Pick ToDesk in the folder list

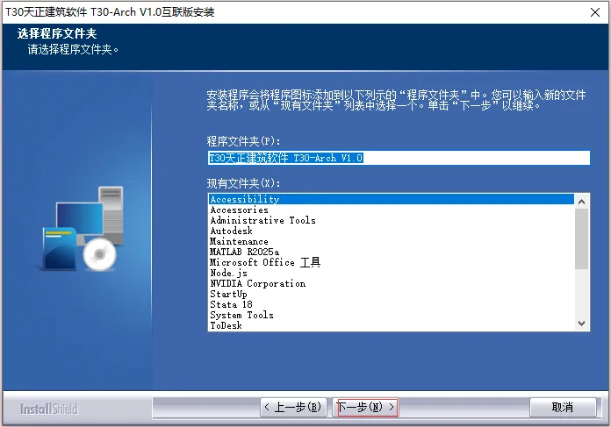(392, 325)
